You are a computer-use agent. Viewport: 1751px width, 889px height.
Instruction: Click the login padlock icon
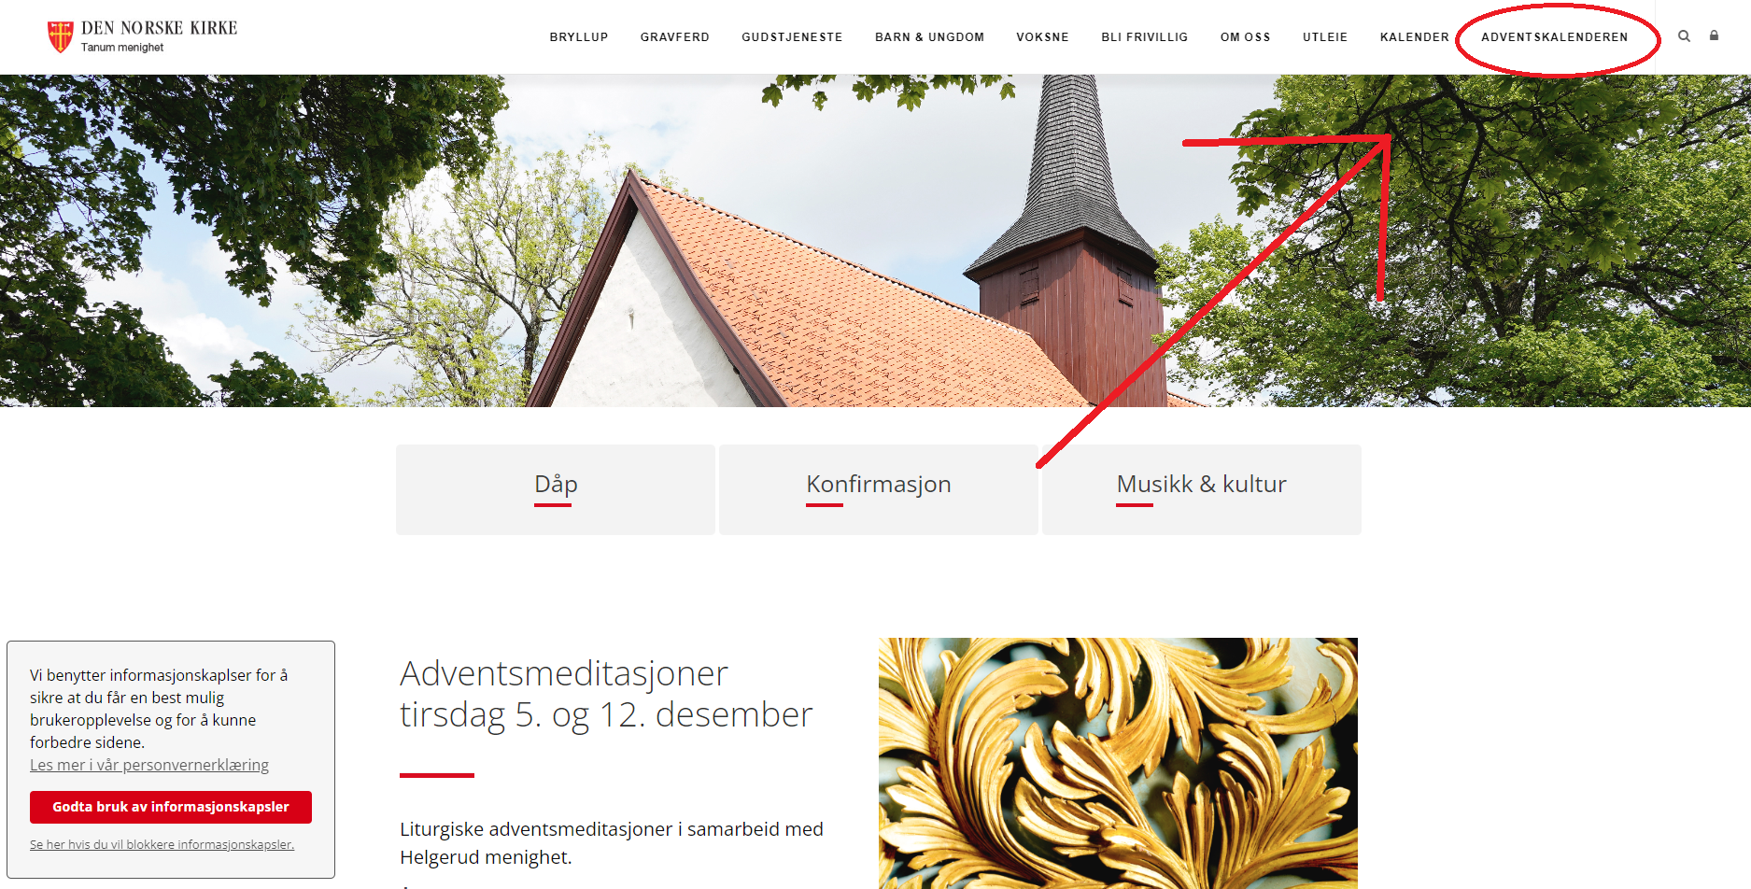(1714, 35)
